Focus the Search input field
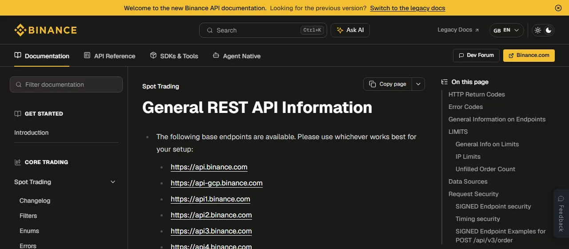 tap(263, 30)
